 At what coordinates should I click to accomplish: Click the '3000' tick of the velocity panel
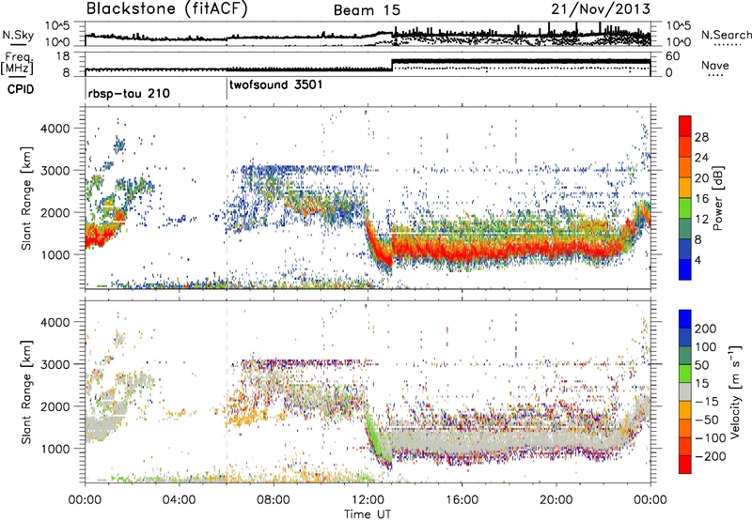(x=55, y=364)
